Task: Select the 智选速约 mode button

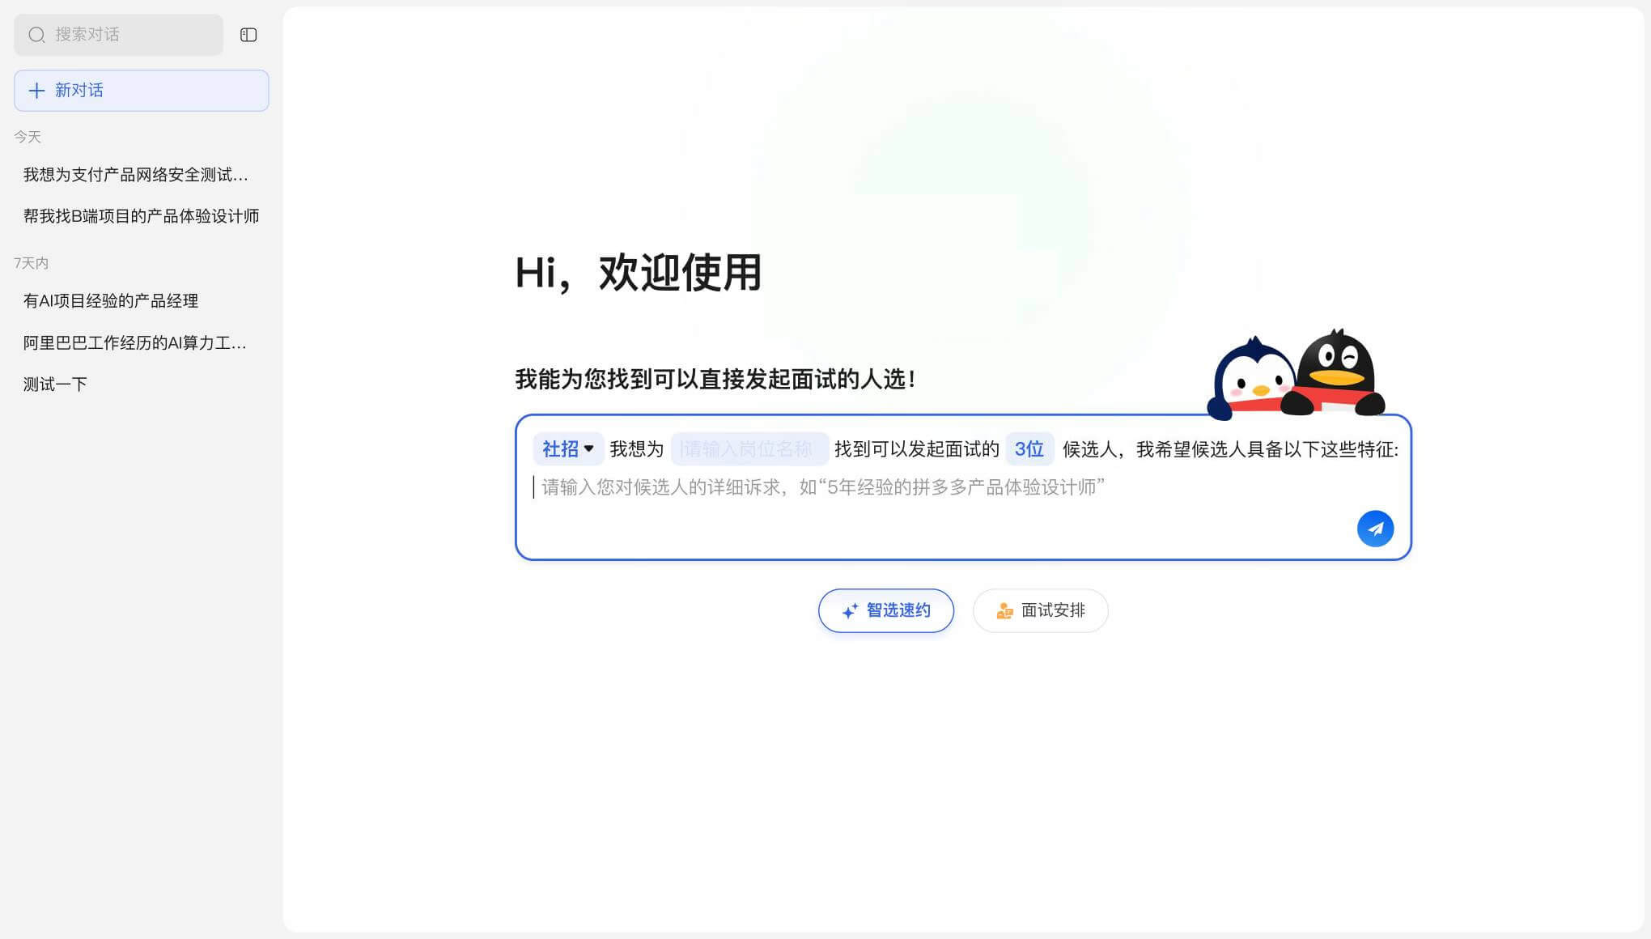Action: [x=886, y=611]
